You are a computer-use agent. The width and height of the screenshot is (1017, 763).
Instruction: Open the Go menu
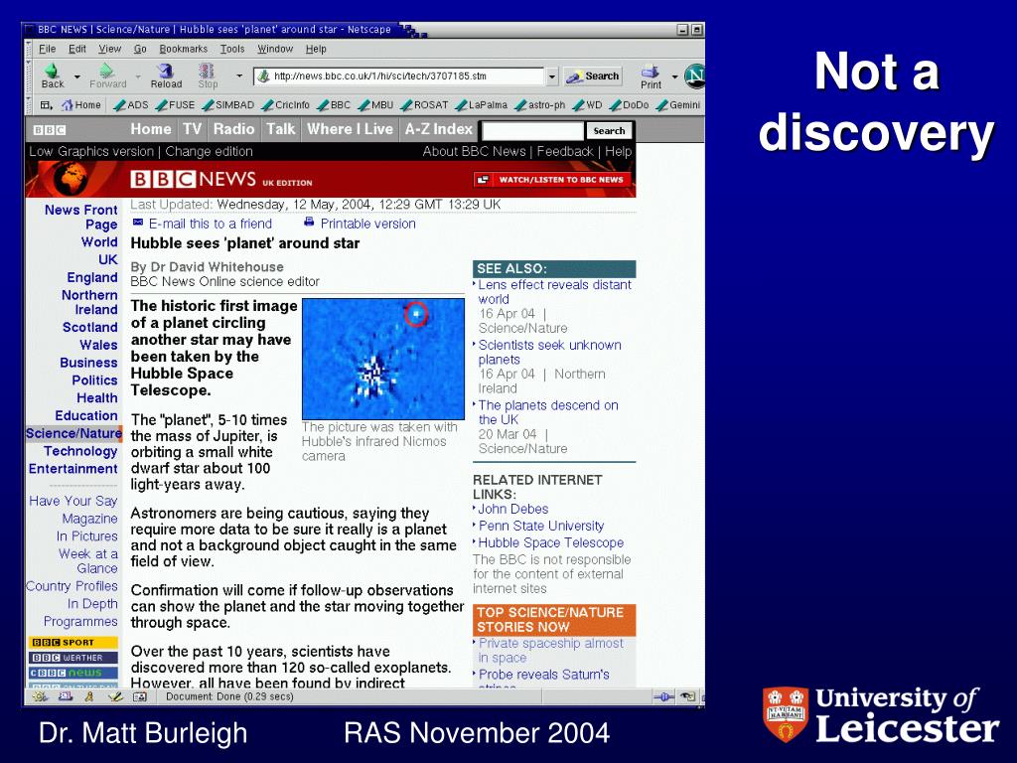[140, 49]
